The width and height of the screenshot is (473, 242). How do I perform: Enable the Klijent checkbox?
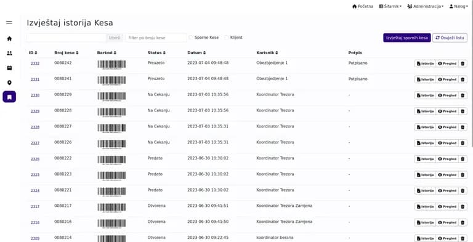coord(226,38)
